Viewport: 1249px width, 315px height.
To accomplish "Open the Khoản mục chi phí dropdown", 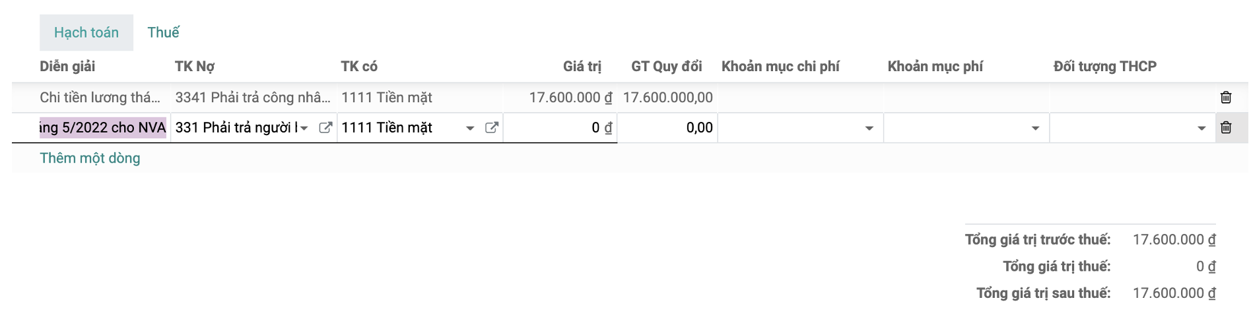I will point(800,128).
